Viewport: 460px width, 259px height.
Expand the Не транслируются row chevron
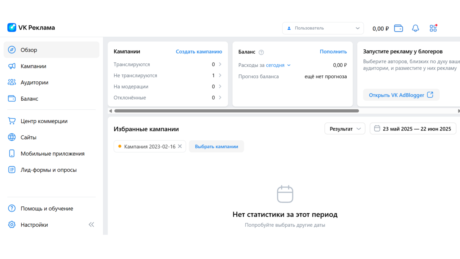220,75
